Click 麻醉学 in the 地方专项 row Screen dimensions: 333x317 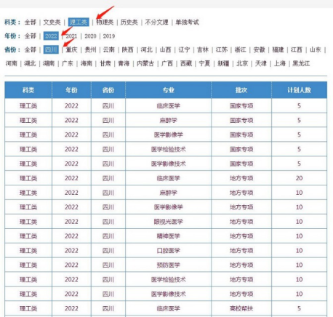tap(169, 193)
